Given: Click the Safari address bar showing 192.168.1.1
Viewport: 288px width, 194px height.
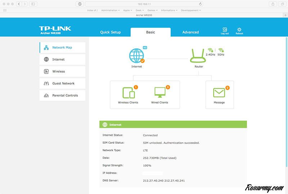Looking at the screenshot, I should coord(144,4).
